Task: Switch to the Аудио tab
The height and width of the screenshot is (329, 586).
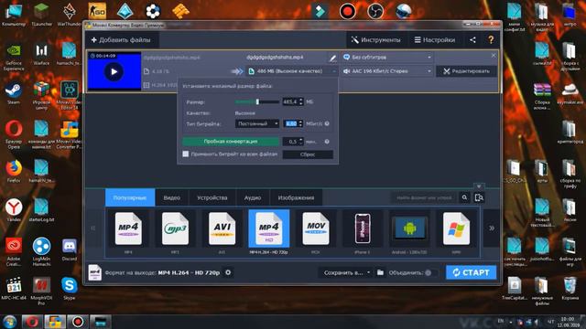Action: click(253, 197)
